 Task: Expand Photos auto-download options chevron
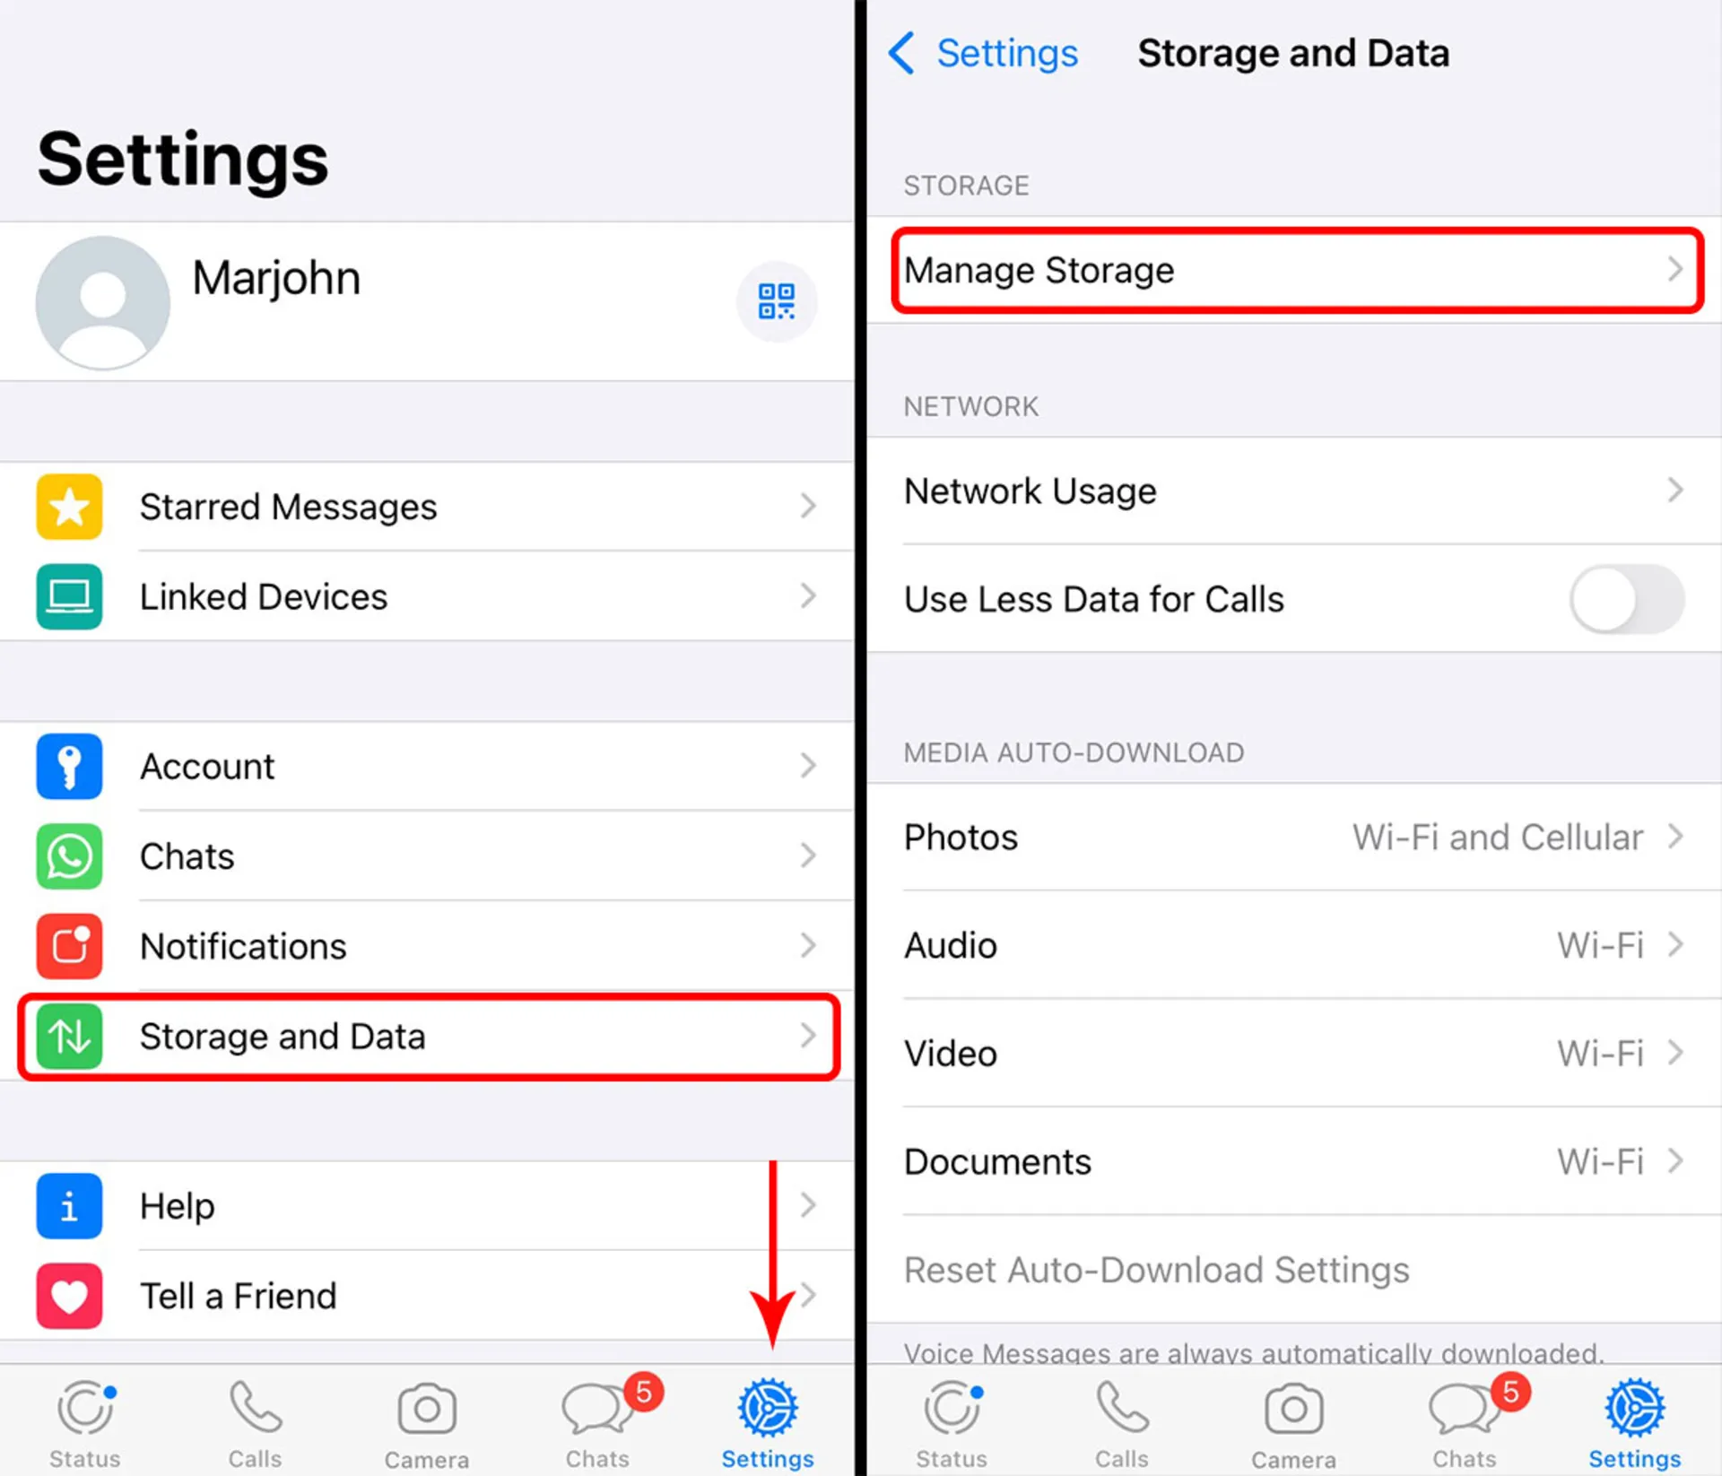[x=1675, y=837]
